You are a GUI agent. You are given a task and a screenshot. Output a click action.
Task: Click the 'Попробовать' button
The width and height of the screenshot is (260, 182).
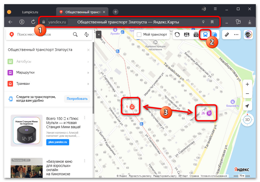(77, 99)
